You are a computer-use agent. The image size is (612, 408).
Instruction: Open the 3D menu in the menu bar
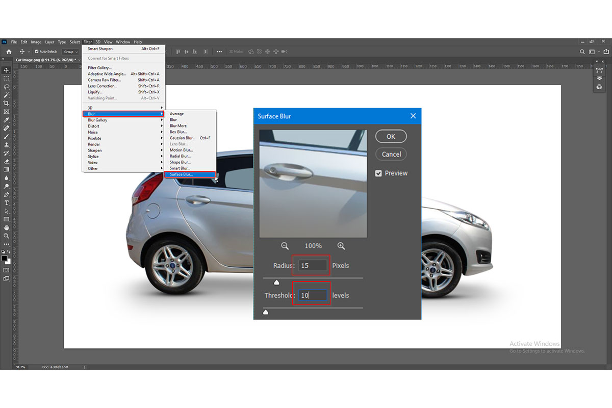(x=97, y=42)
